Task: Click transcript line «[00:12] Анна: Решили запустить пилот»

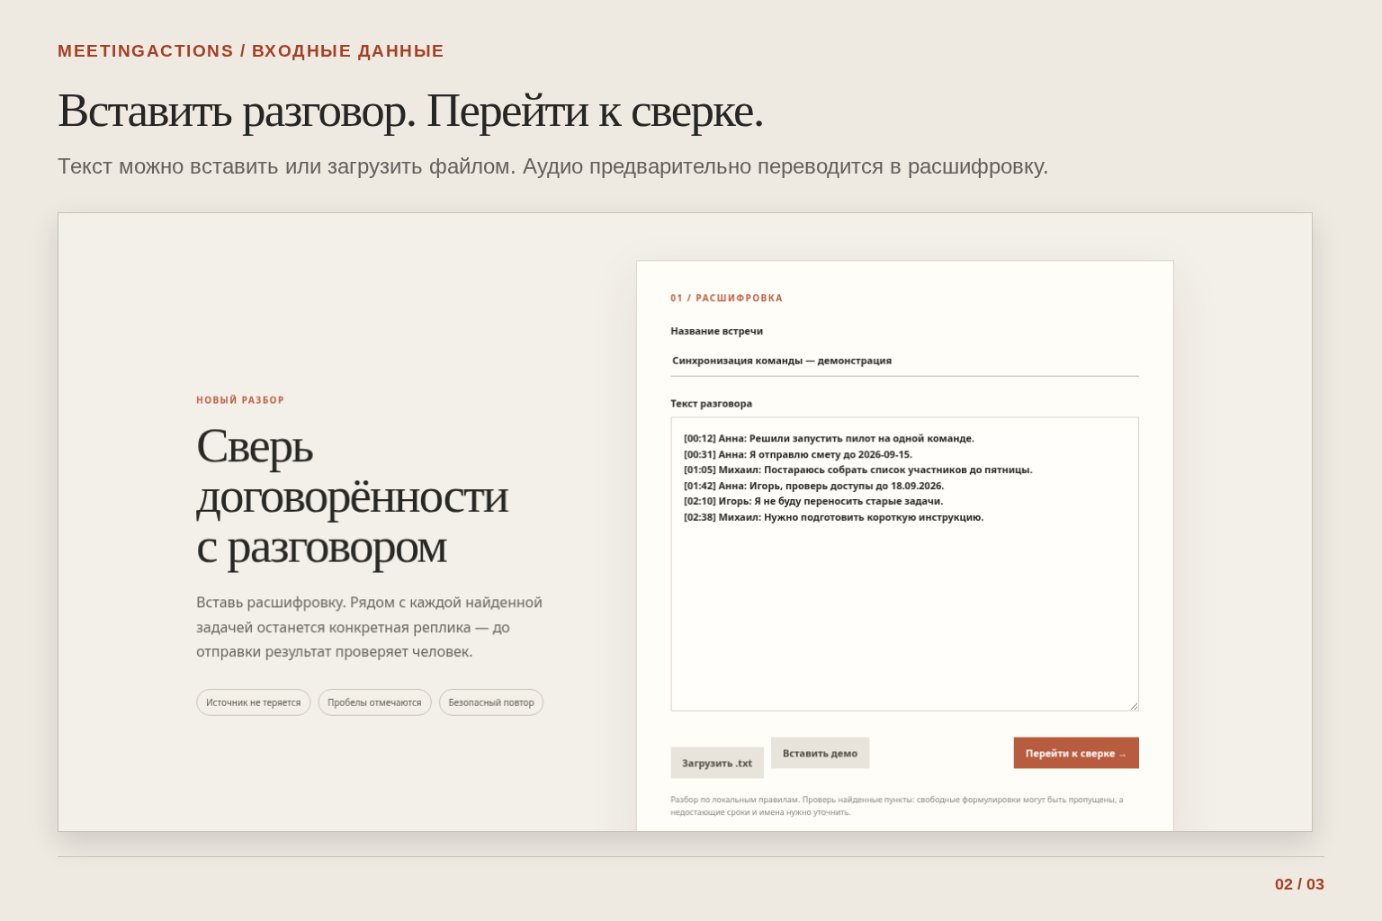Action: 829,439
